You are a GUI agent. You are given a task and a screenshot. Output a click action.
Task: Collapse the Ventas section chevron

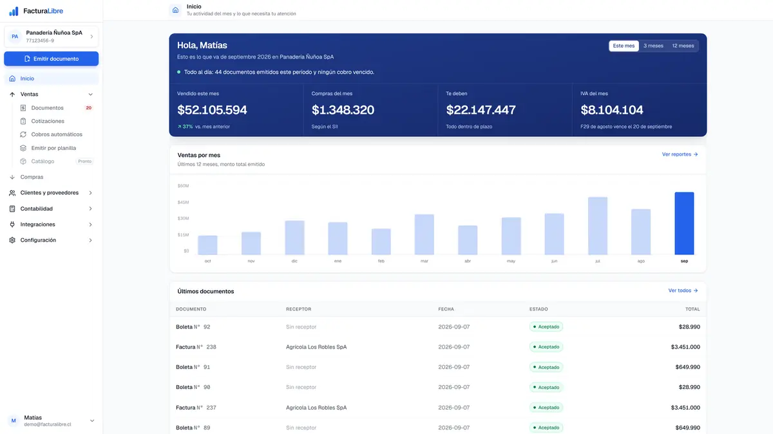point(90,95)
